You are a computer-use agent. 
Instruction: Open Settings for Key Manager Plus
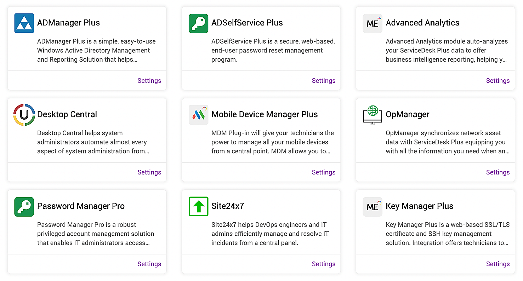tap(498, 264)
